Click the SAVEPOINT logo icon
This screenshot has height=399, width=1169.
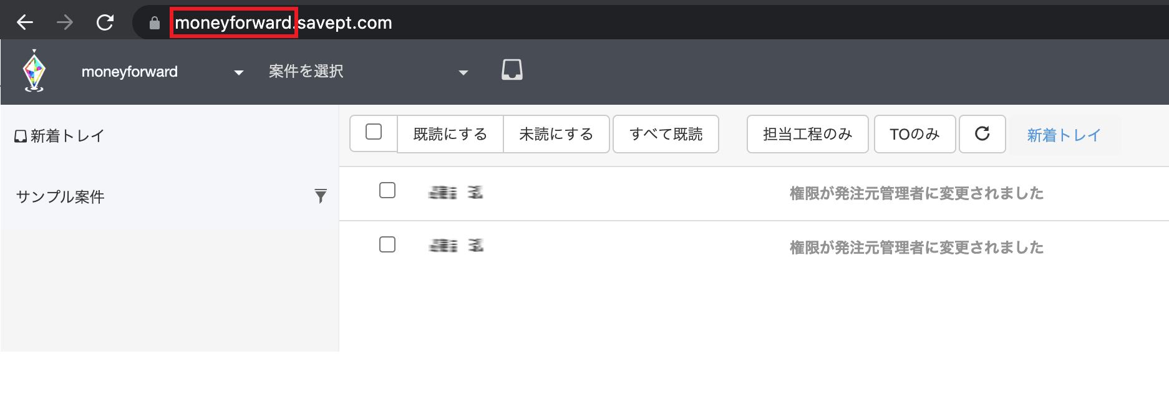(34, 71)
